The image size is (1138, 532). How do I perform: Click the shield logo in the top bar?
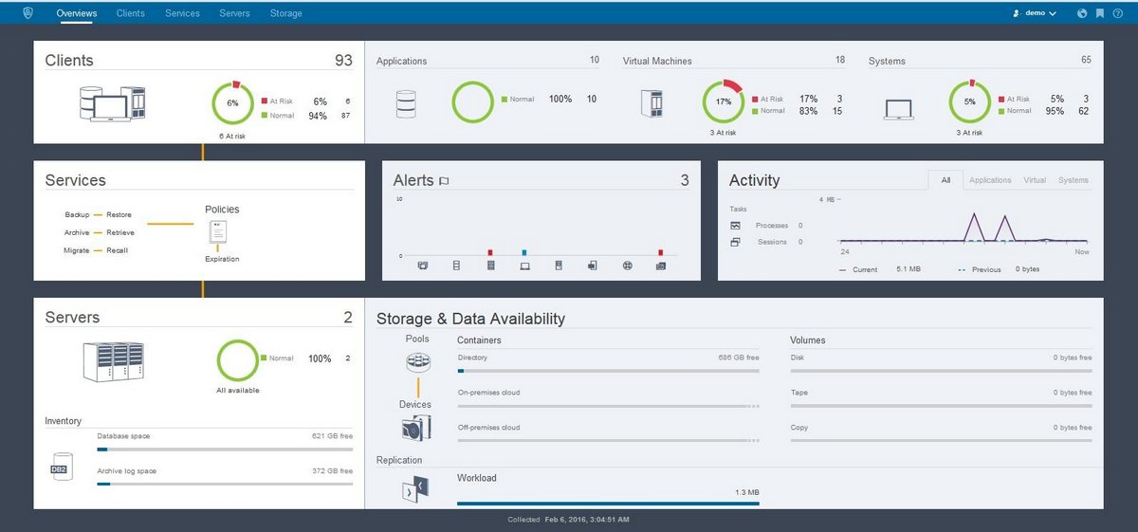[x=28, y=13]
